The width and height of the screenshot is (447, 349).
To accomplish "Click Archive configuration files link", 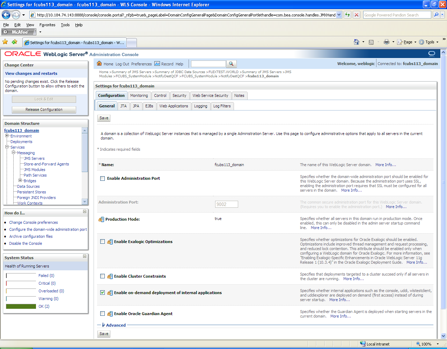I will tap(31, 236).
